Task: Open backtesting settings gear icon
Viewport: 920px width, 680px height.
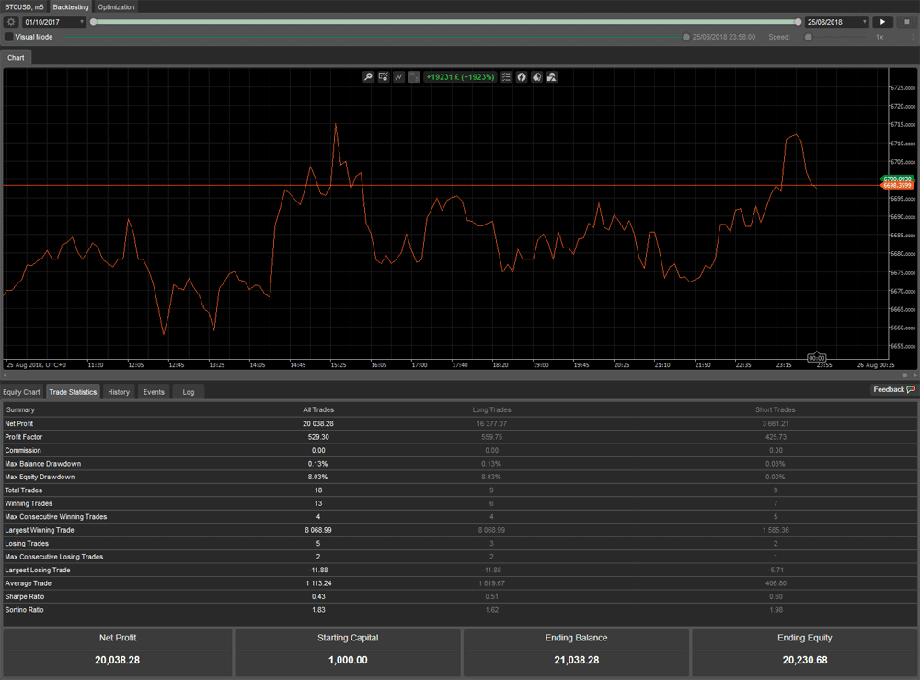Action: click(x=10, y=22)
